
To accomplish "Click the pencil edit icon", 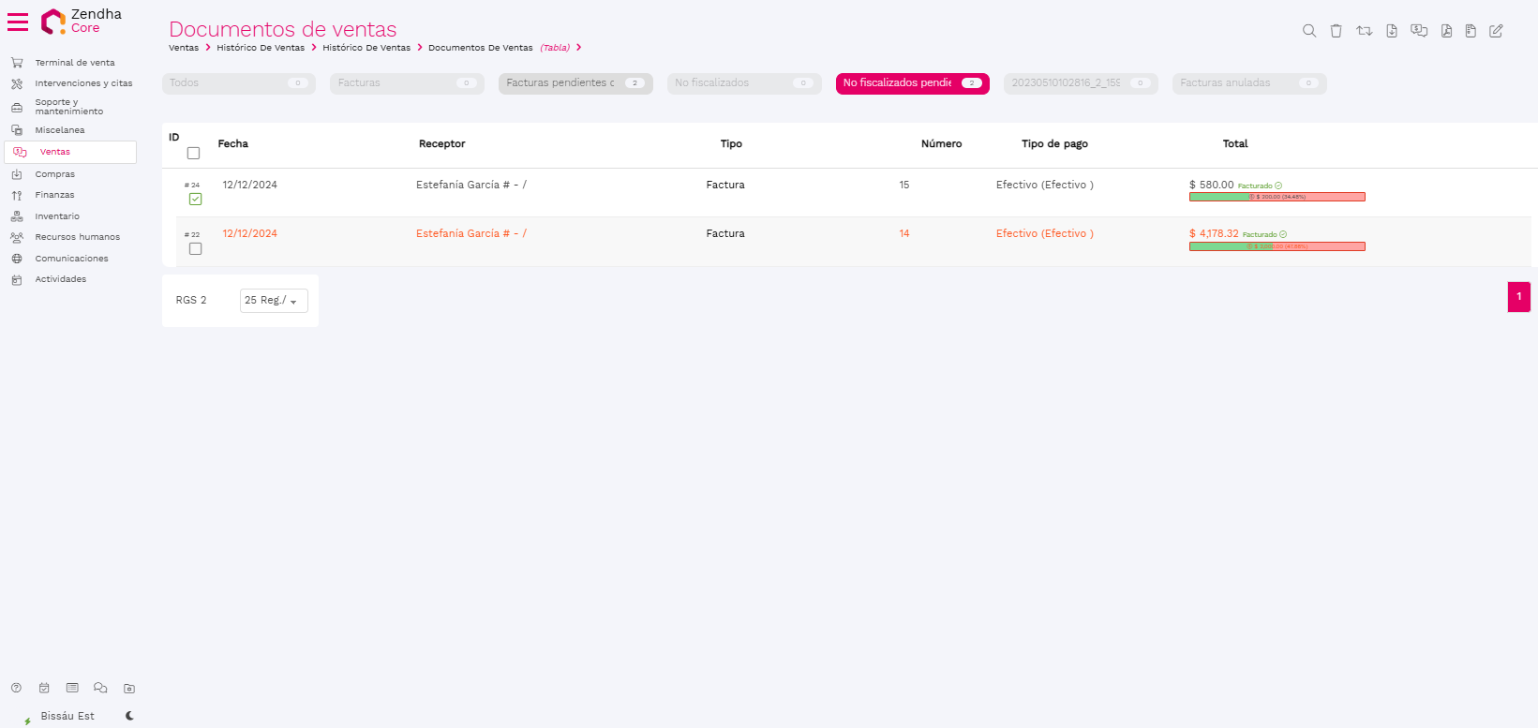I will 1496,31.
